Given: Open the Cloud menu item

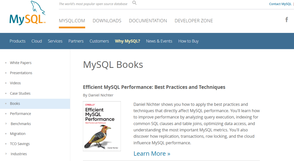Looking at the screenshot, I should tap(36, 41).
